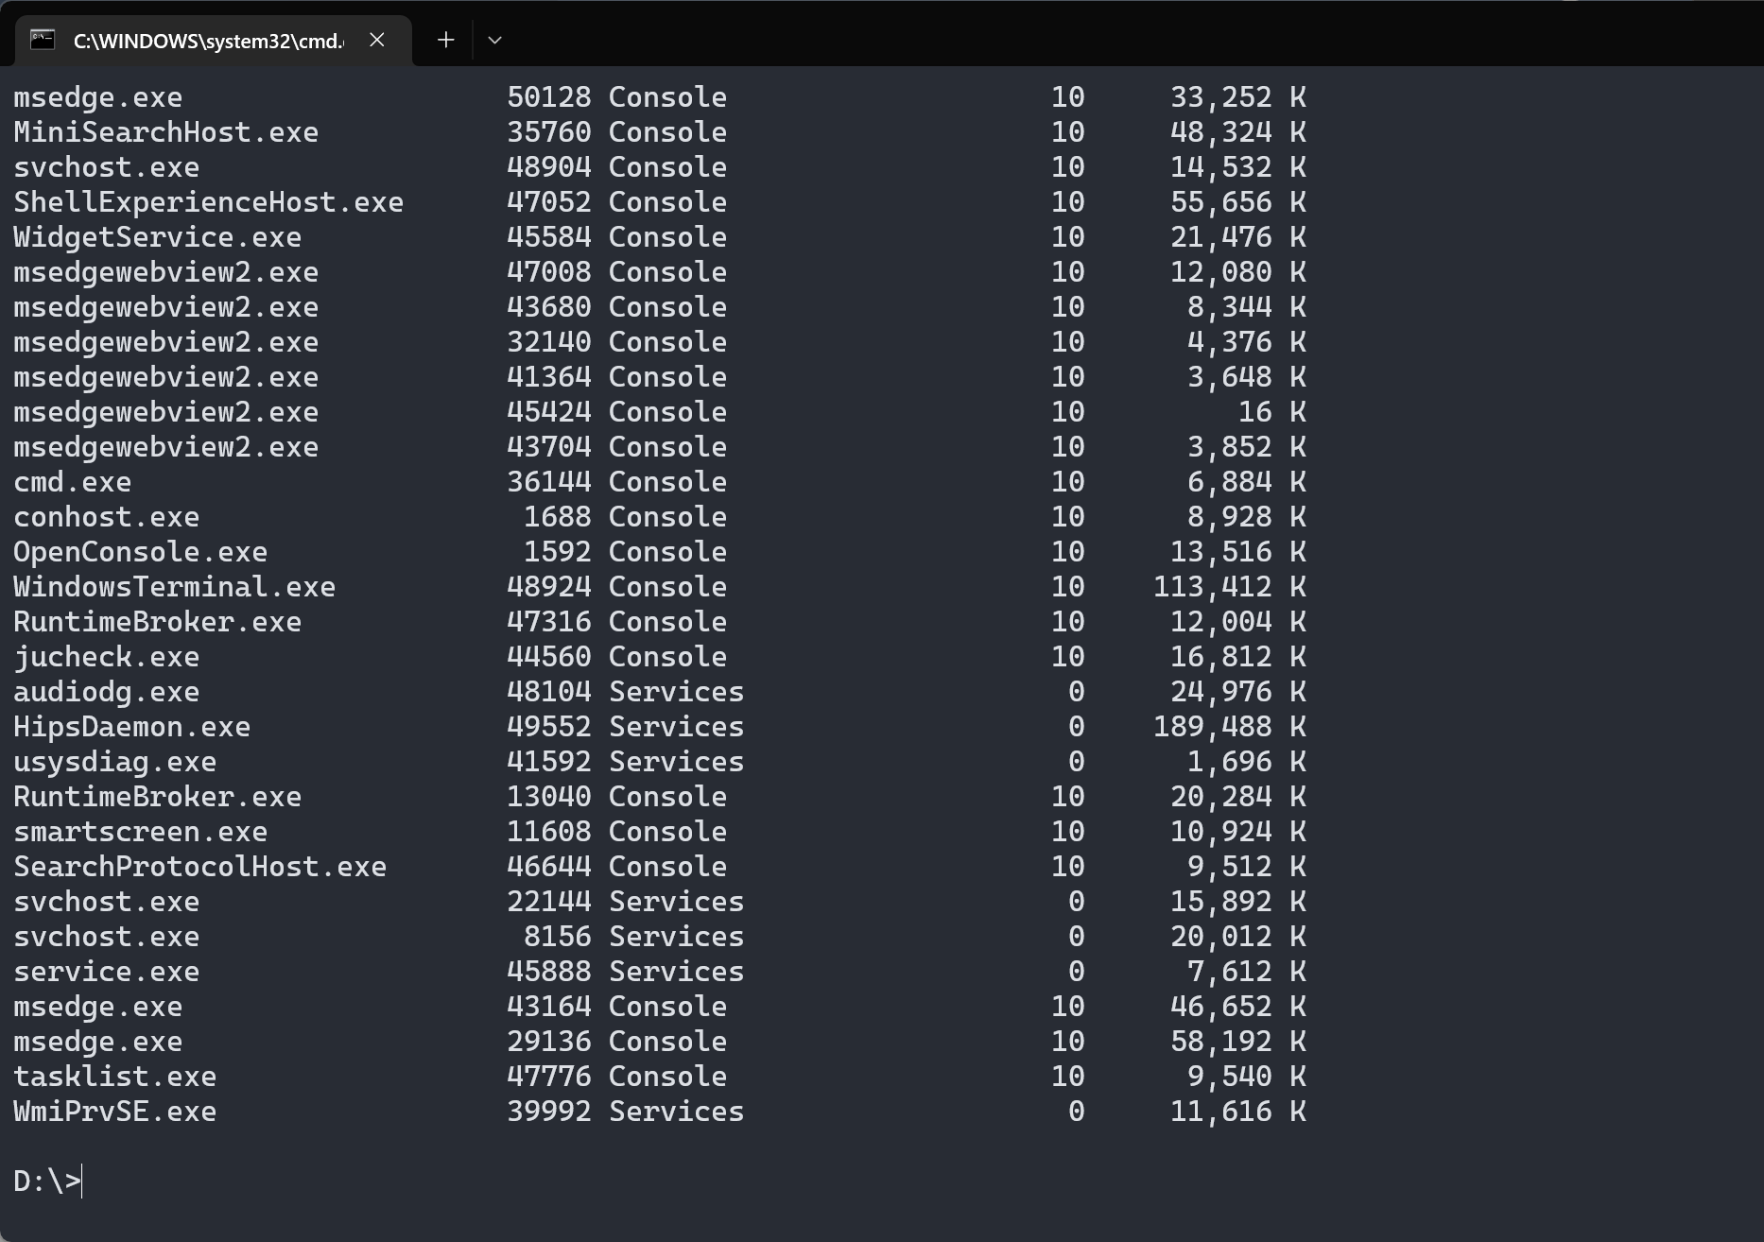Image resolution: width=1764 pixels, height=1242 pixels.
Task: Click SearchProtocolHost.exe process name
Action: [x=200, y=867]
